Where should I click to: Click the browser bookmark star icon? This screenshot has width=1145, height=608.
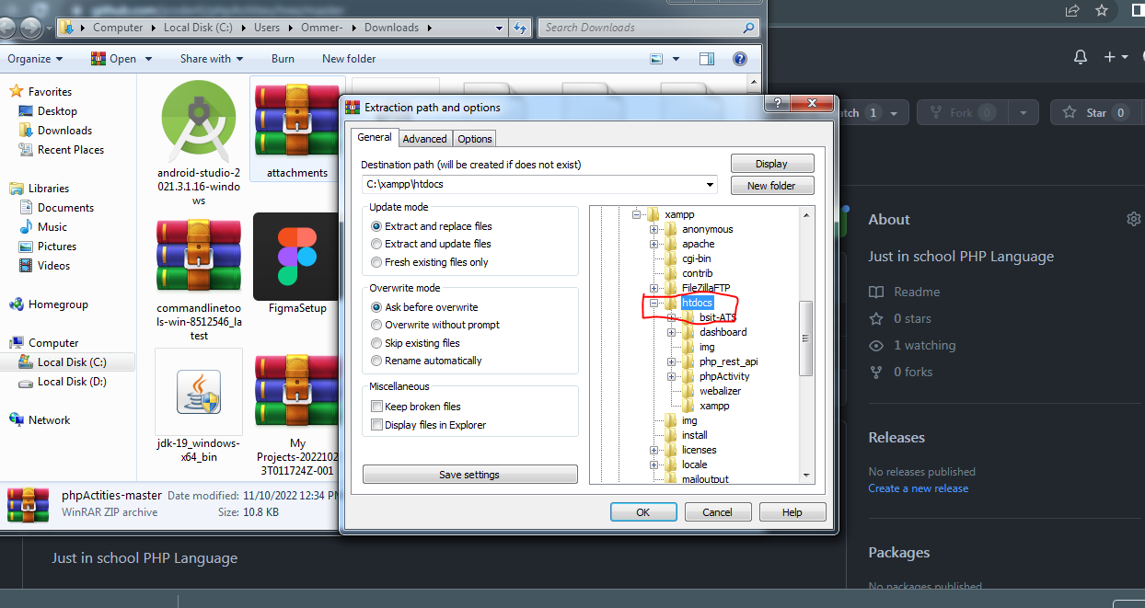[x=1102, y=11]
